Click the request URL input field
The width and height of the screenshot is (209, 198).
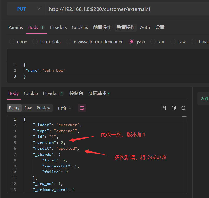pos(127,9)
